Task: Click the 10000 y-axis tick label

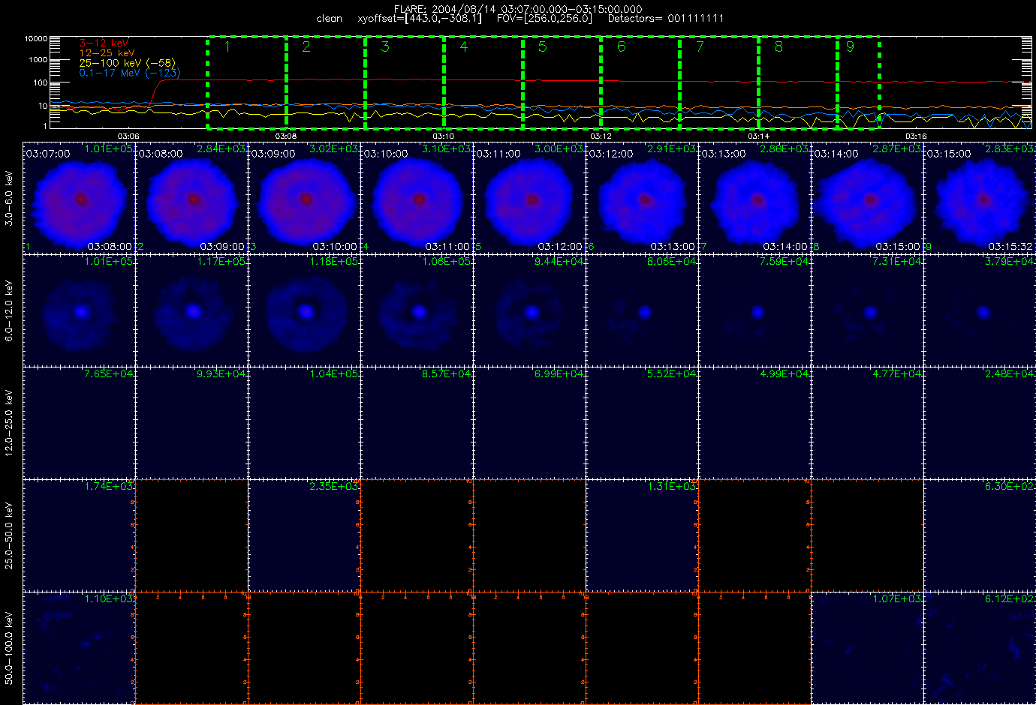Action: coord(36,38)
